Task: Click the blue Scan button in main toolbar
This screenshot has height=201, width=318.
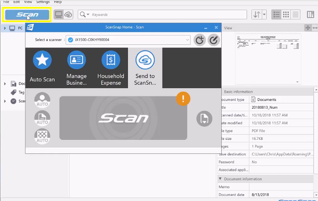Action: (x=27, y=15)
